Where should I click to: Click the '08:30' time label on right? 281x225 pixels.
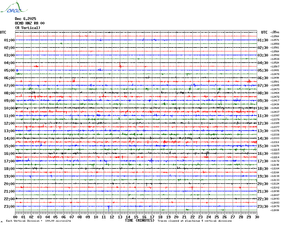click(x=263, y=93)
